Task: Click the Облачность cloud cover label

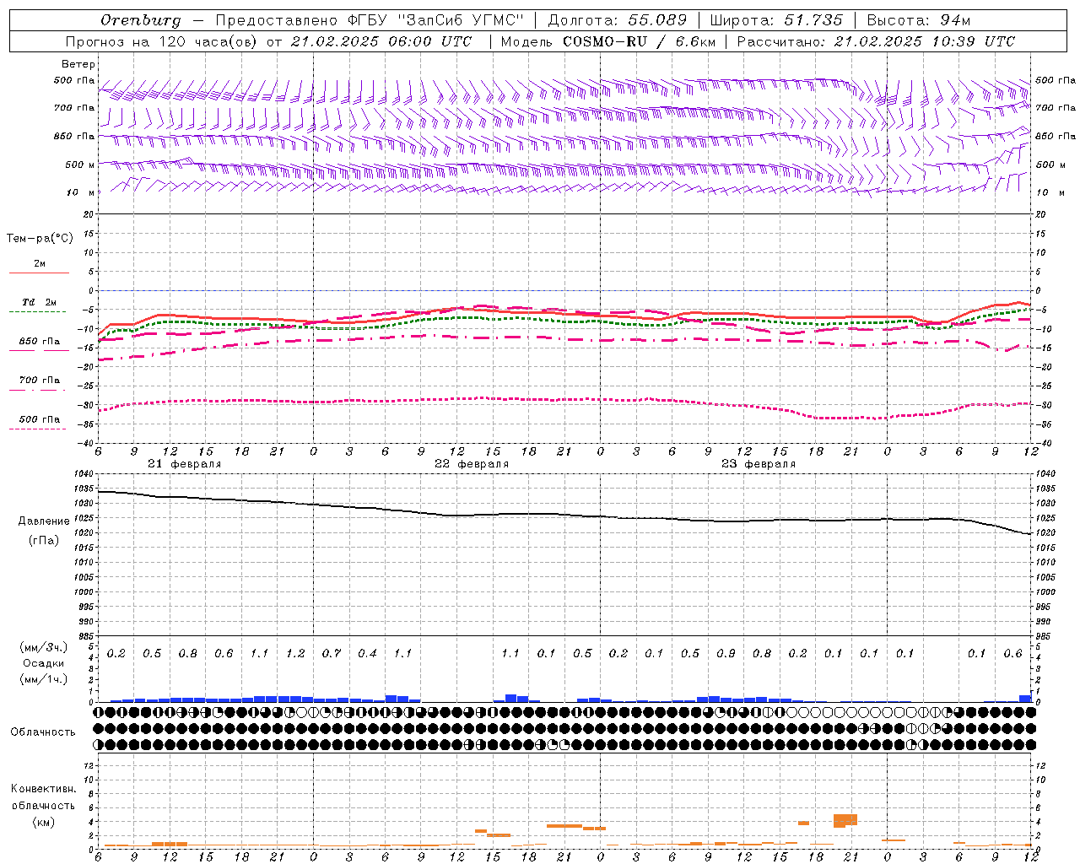Action: pos(43,732)
